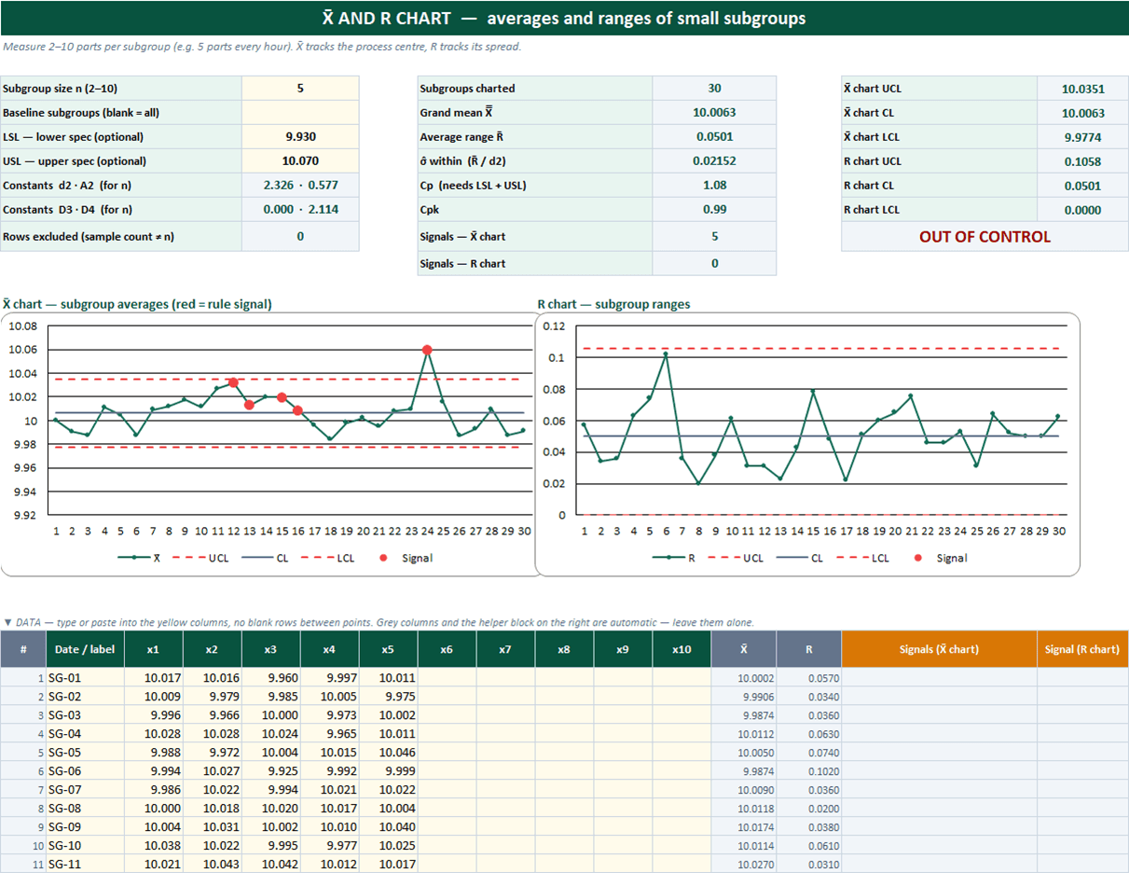Select the R chart UCL value 0.1058
Viewport: 1129px width, 873px height.
[1082, 161]
